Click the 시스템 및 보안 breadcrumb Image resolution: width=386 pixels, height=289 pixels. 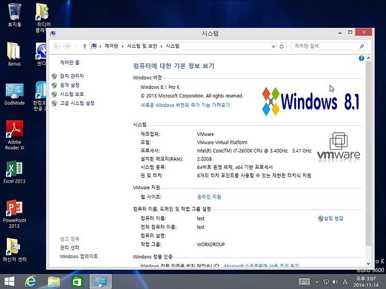[x=142, y=46]
